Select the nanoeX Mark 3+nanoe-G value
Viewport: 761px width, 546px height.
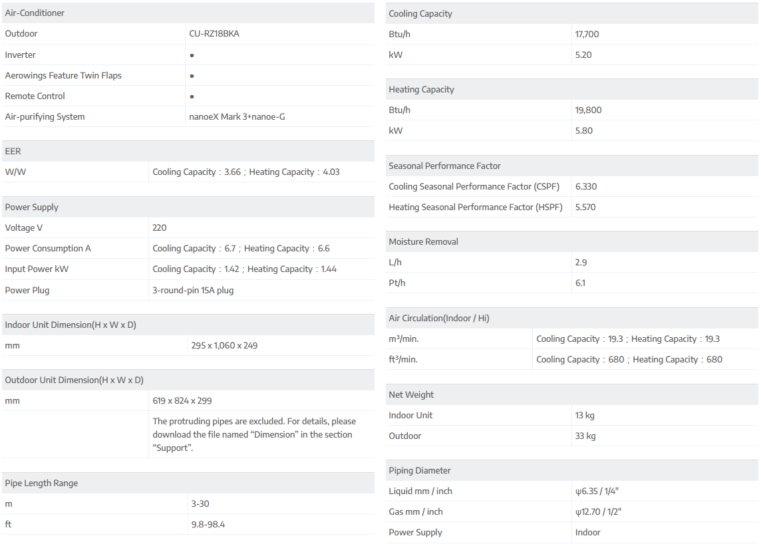pyautogui.click(x=237, y=117)
